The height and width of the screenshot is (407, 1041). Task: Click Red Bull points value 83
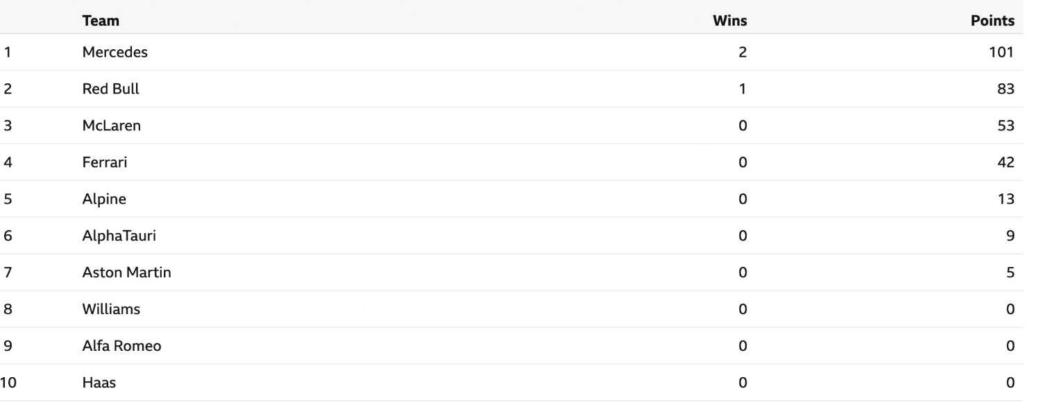tap(1006, 89)
